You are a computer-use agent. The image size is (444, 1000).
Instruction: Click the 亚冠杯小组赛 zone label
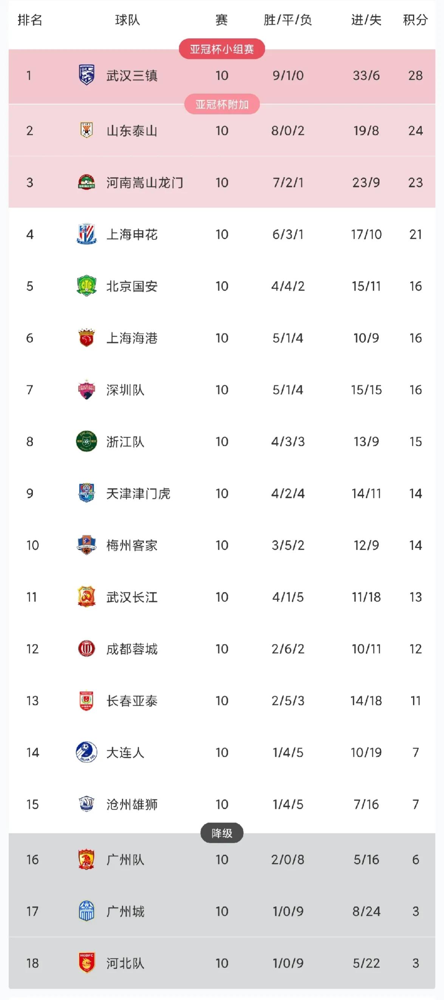pyautogui.click(x=222, y=49)
